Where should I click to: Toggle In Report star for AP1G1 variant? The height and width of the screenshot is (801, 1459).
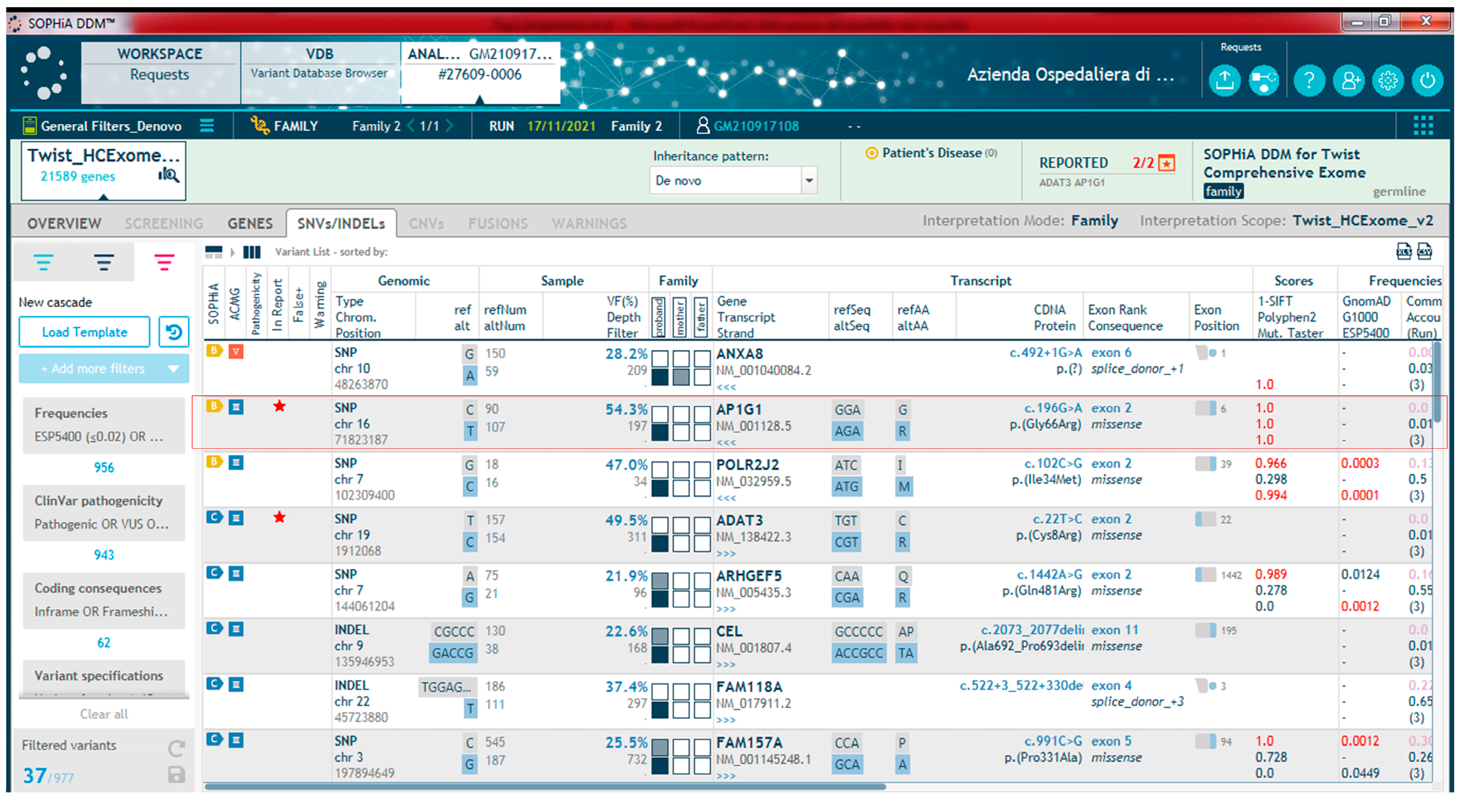coord(279,406)
